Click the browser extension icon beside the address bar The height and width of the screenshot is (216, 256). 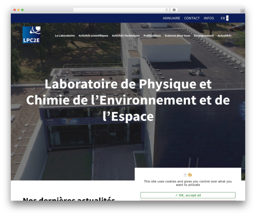174,10
